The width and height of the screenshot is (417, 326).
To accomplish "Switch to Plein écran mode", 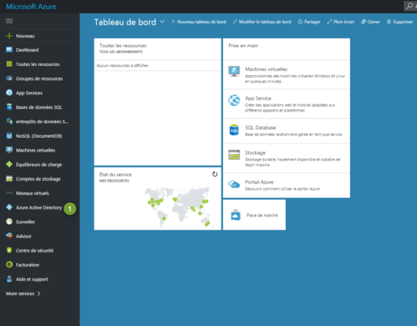I will tap(340, 22).
